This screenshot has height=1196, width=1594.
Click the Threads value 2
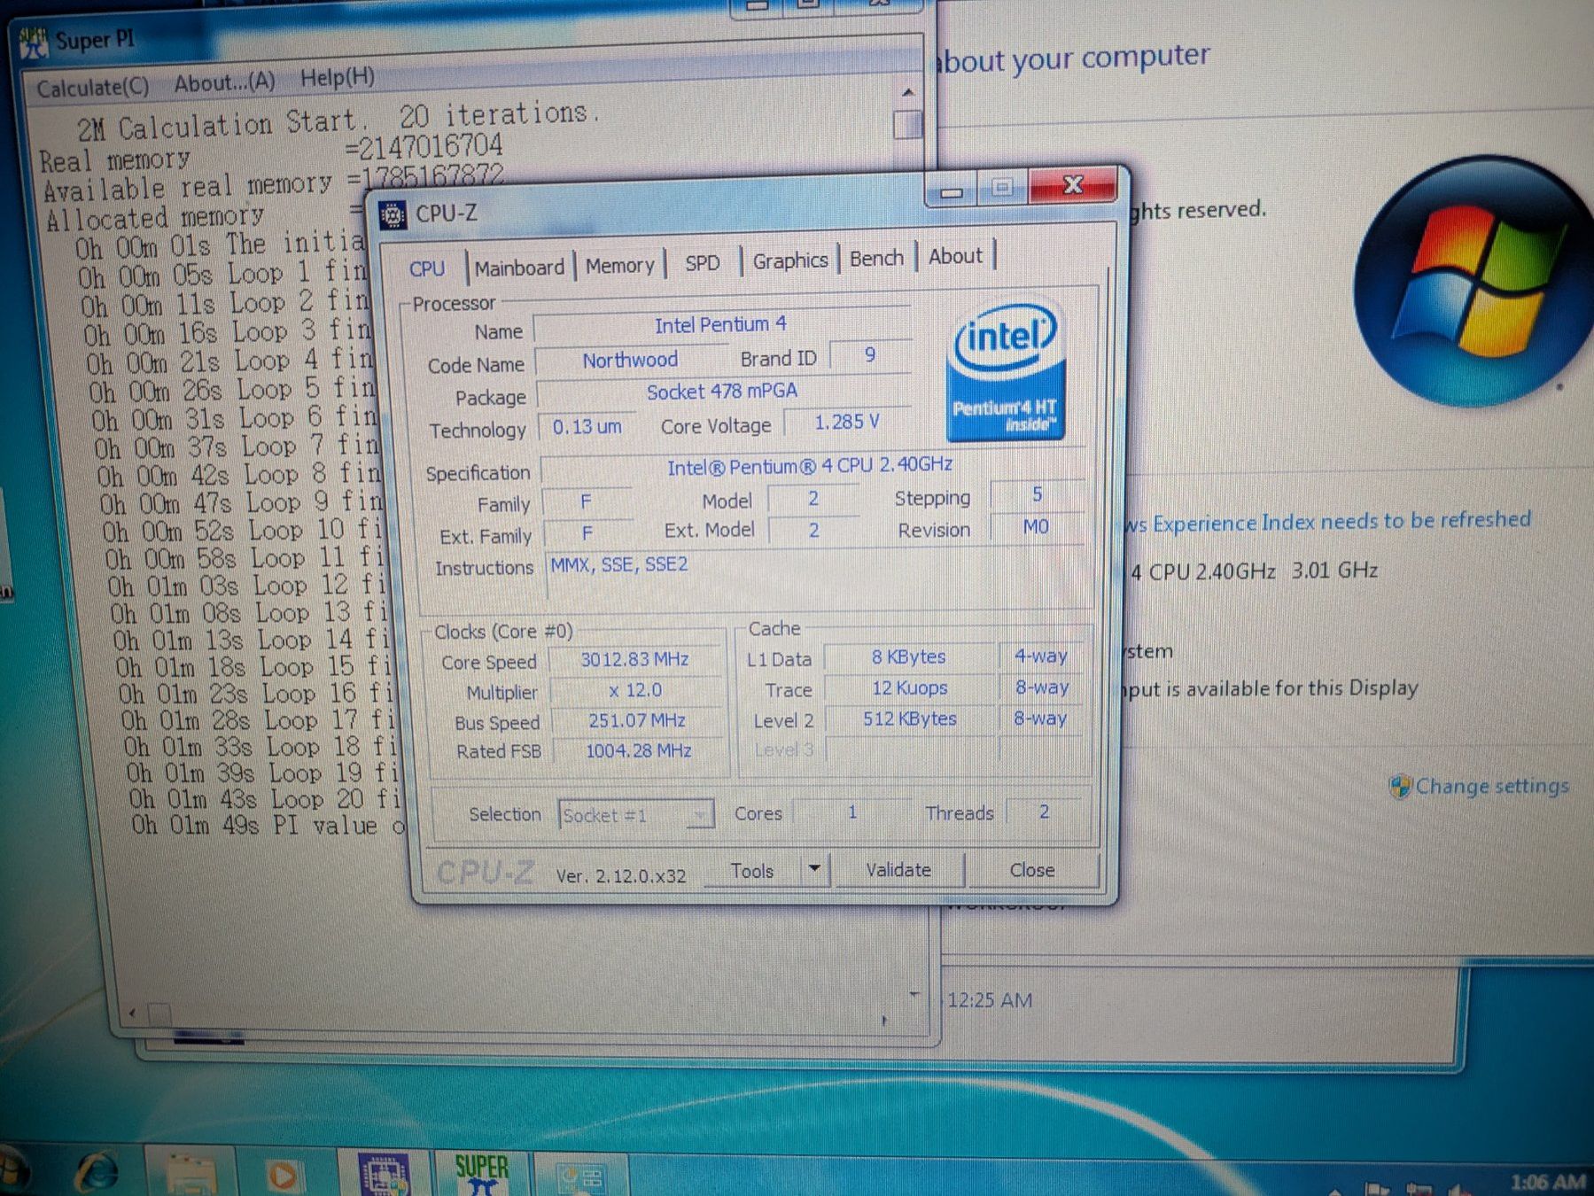point(1044,812)
